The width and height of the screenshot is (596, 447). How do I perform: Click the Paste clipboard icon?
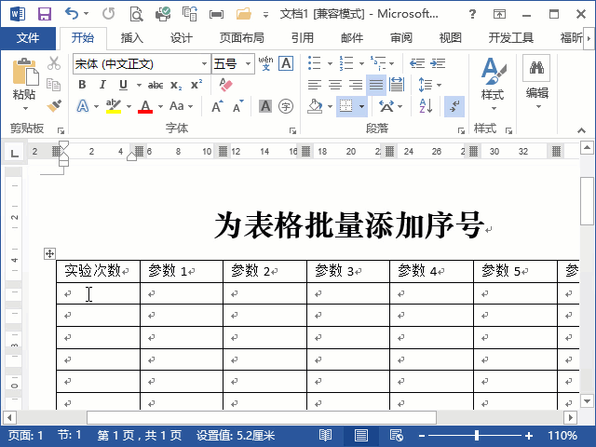(x=25, y=72)
